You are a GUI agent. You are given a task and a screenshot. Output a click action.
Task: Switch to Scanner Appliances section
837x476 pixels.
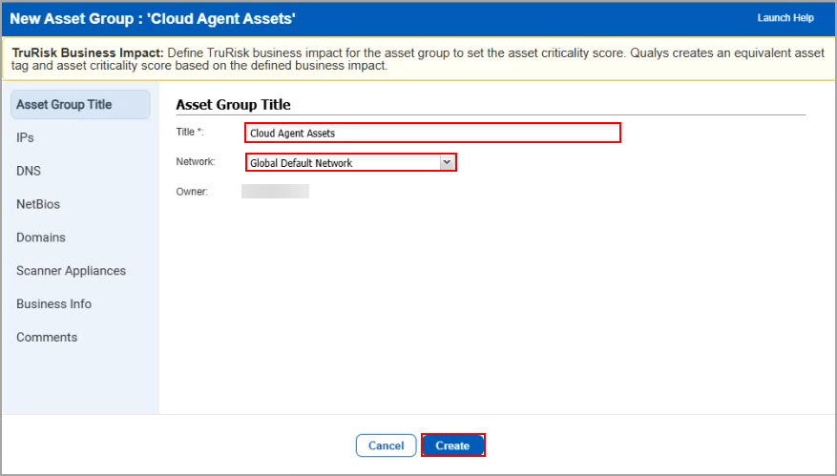tap(71, 271)
